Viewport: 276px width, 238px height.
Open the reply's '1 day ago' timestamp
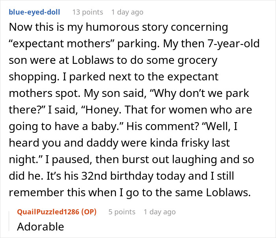[x=160, y=212]
